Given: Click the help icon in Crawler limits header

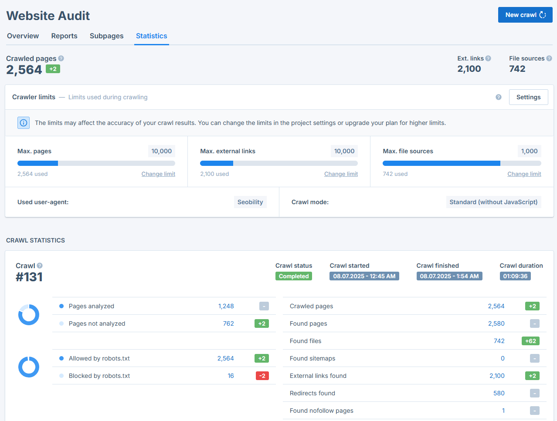Looking at the screenshot, I should (499, 97).
